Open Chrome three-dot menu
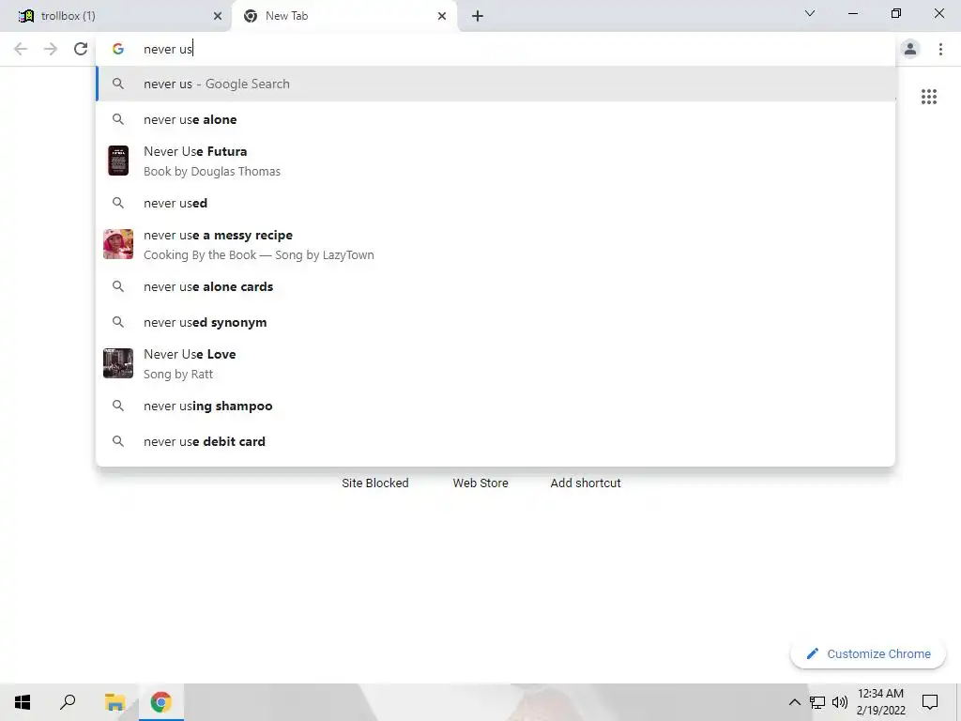961x721 pixels. click(x=940, y=49)
